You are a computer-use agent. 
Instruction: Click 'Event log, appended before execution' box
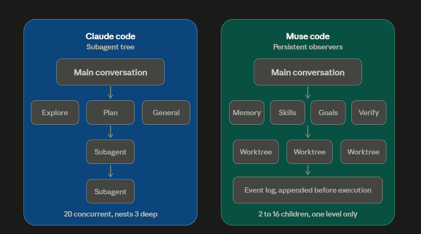[308, 190]
